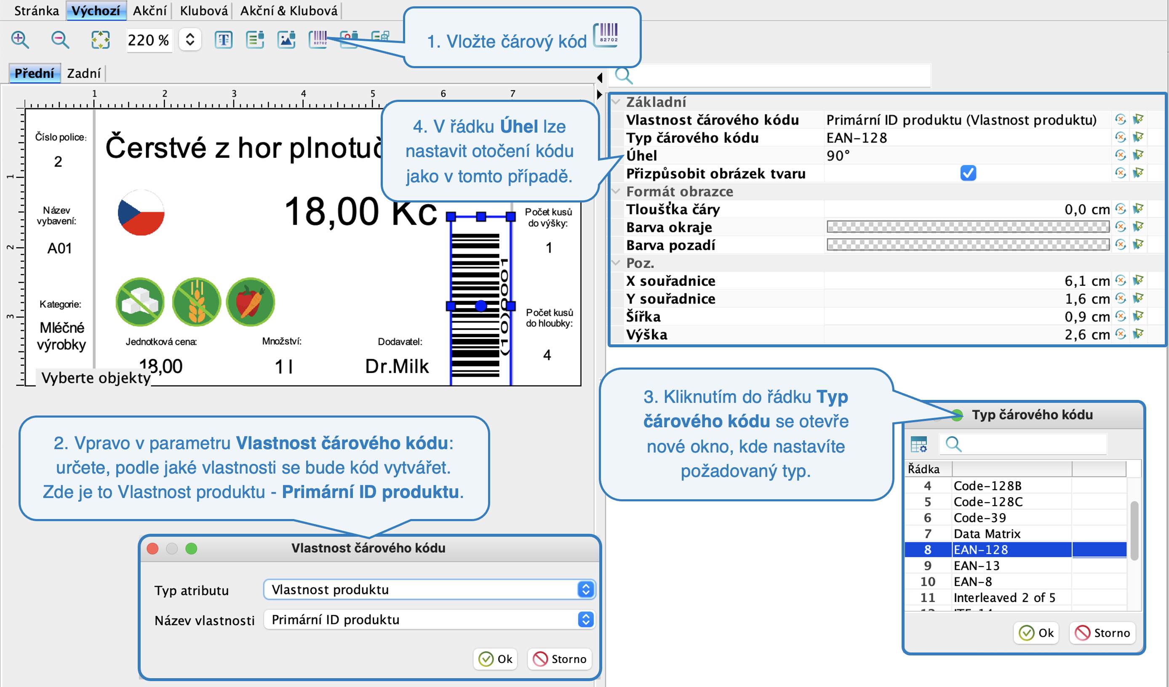The width and height of the screenshot is (1169, 687).
Task: Click cursor icon in Y souřadnice row
Action: click(x=1138, y=298)
